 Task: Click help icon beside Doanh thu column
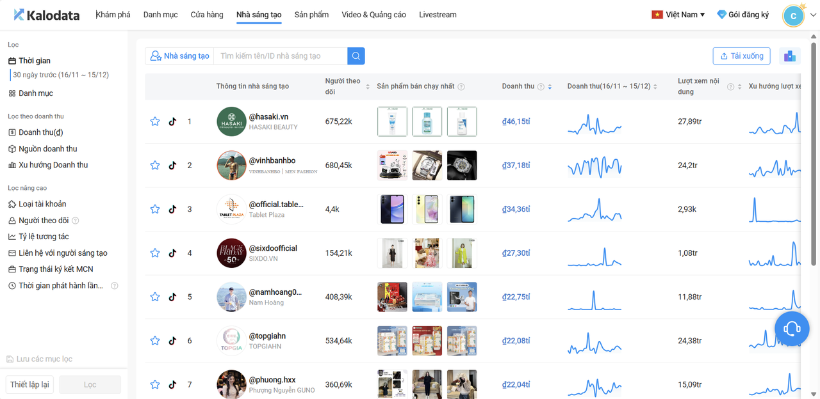tap(541, 87)
